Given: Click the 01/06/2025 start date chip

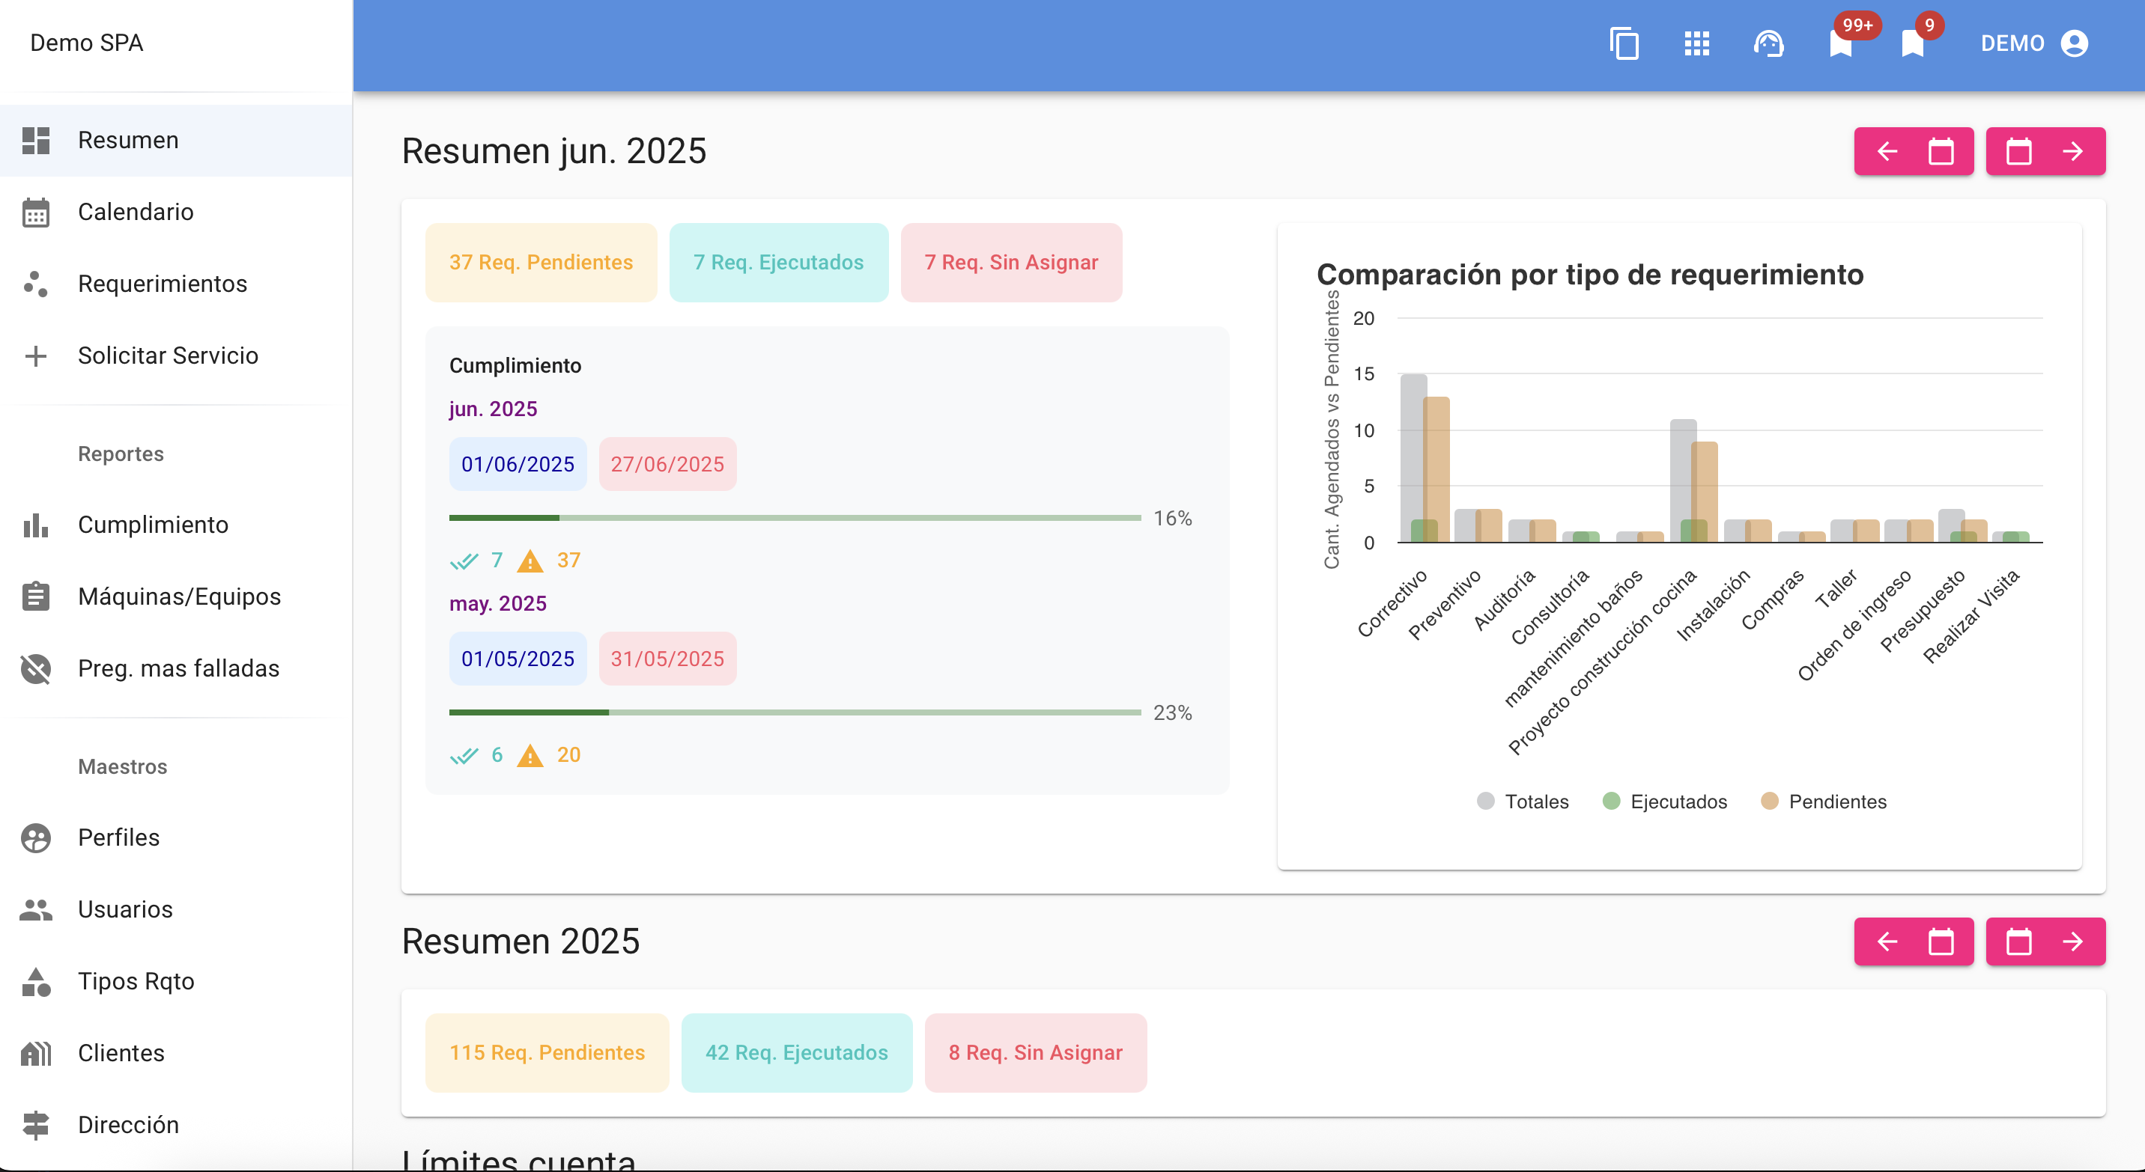Looking at the screenshot, I should 517,464.
